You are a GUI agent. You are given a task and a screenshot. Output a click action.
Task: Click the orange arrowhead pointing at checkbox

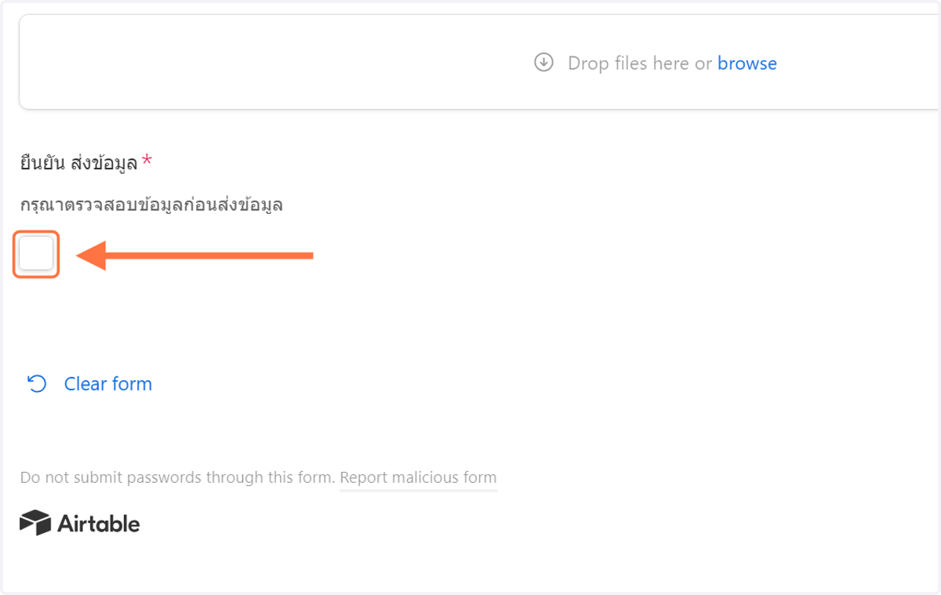[91, 255]
